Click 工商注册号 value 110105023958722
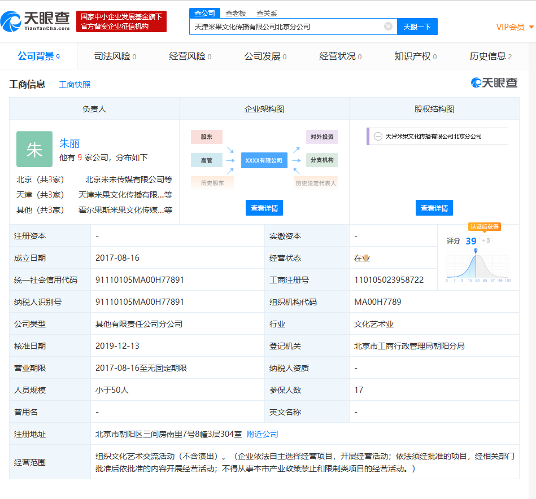Viewport: 536px width, 499px height. click(389, 280)
